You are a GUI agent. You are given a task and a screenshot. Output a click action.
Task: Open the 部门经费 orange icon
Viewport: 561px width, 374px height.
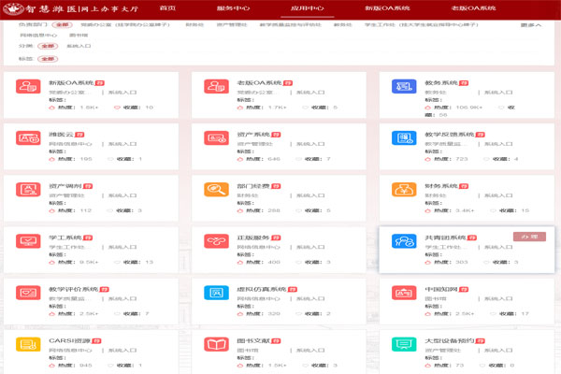coord(217,191)
